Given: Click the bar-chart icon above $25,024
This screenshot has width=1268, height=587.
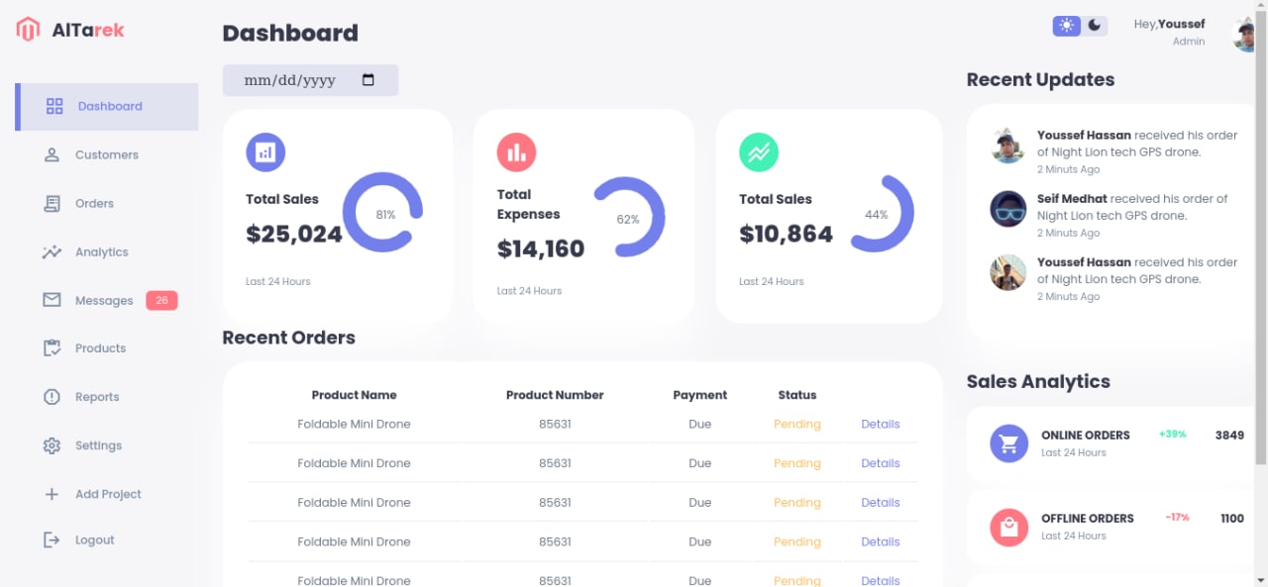Looking at the screenshot, I should click(265, 152).
